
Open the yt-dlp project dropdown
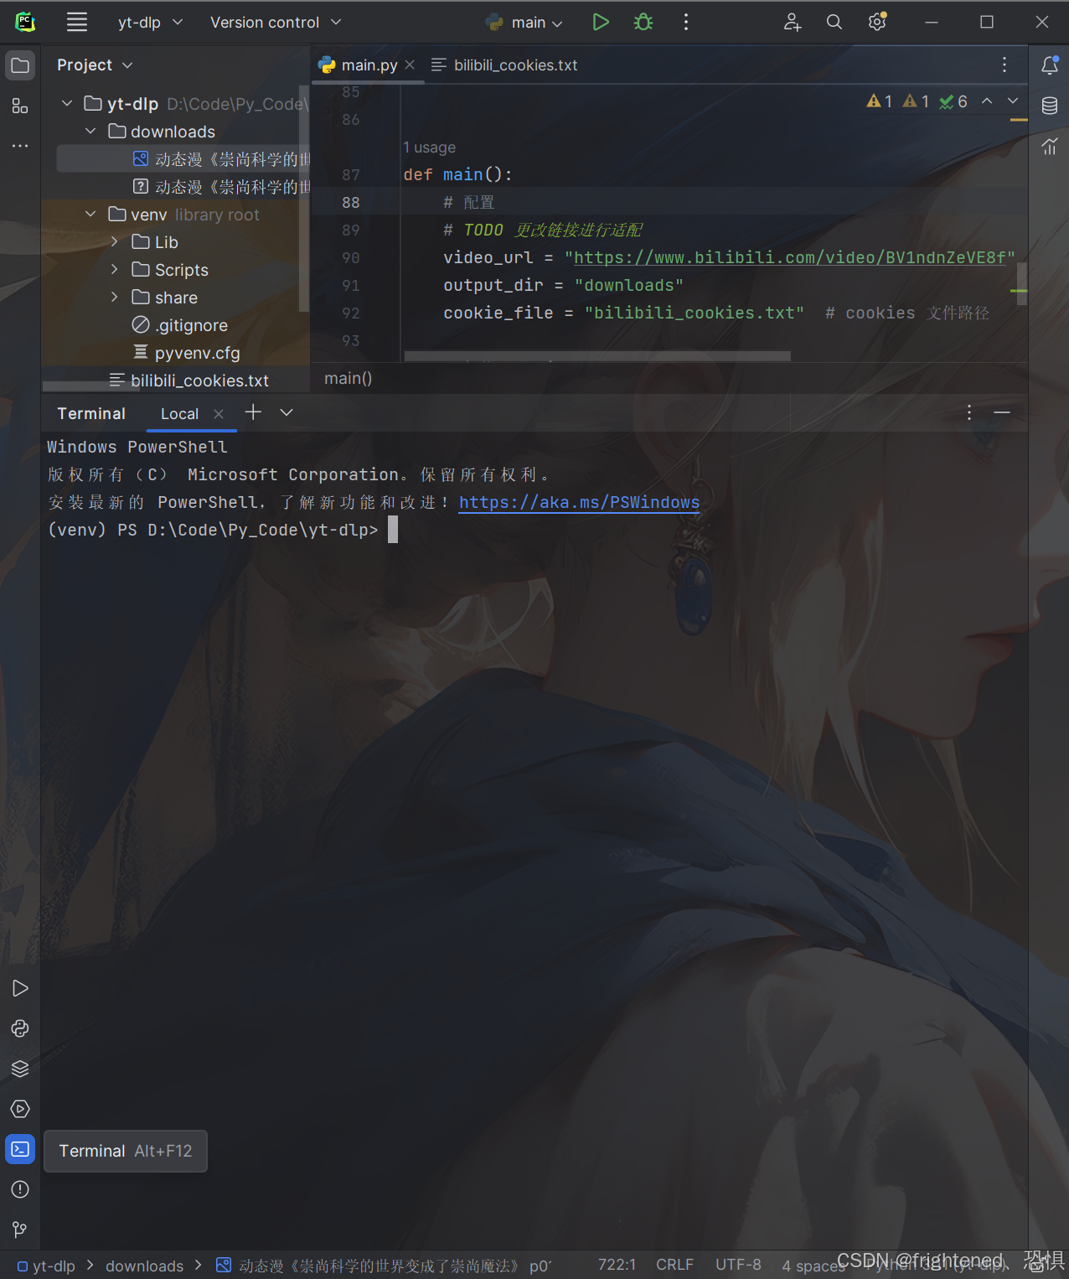[x=150, y=23]
